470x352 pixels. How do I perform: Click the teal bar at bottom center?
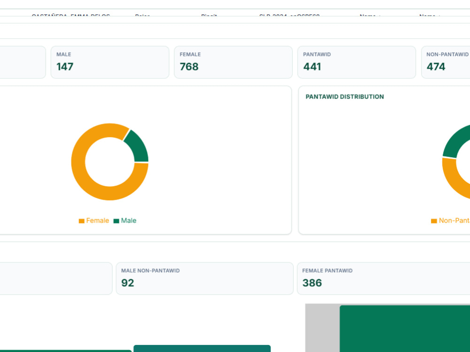point(202,348)
